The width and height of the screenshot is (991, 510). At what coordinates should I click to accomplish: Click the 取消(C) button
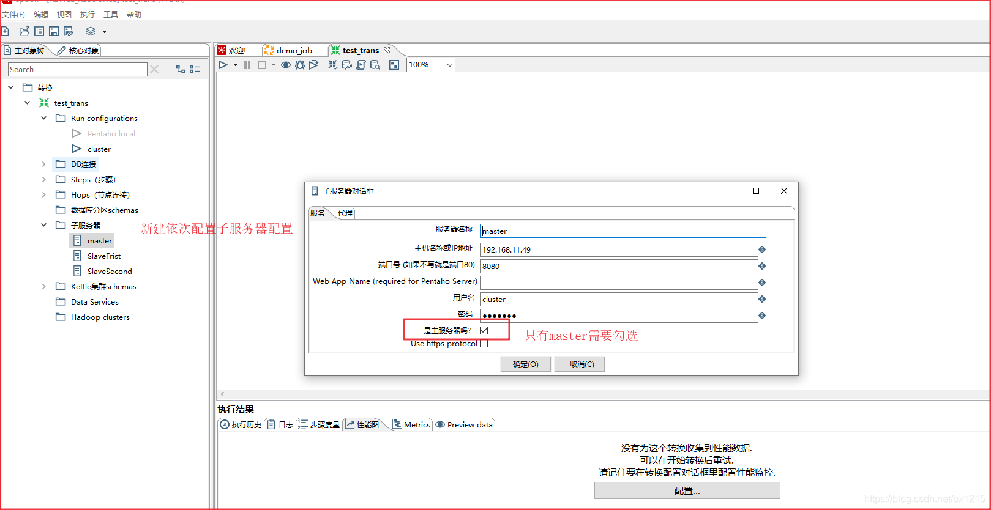click(x=580, y=364)
